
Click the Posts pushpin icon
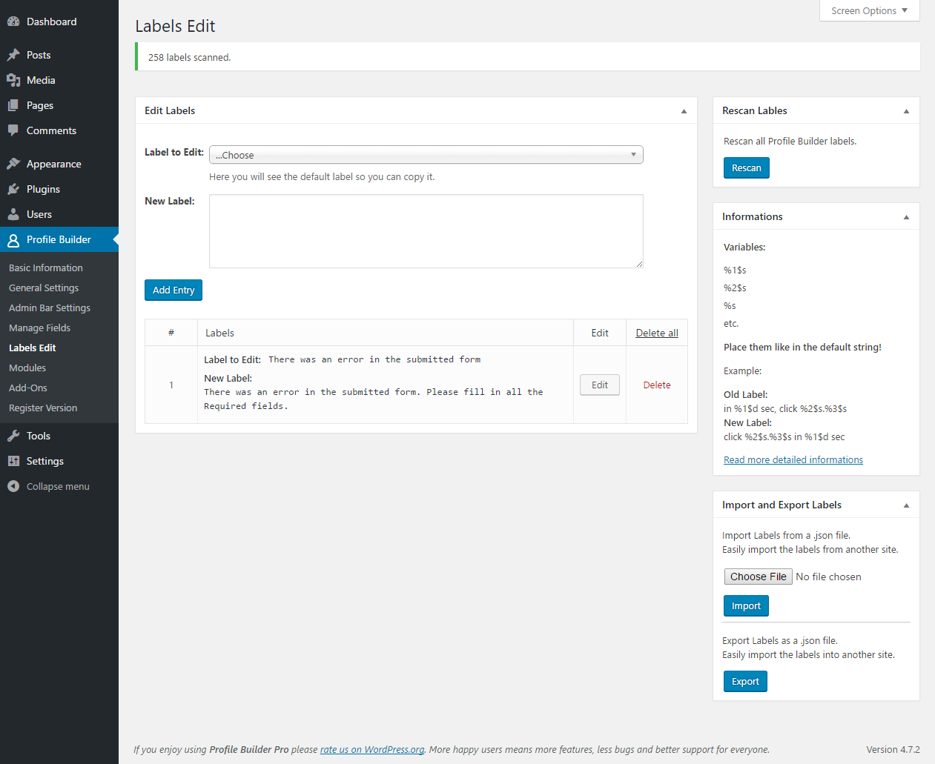click(13, 55)
